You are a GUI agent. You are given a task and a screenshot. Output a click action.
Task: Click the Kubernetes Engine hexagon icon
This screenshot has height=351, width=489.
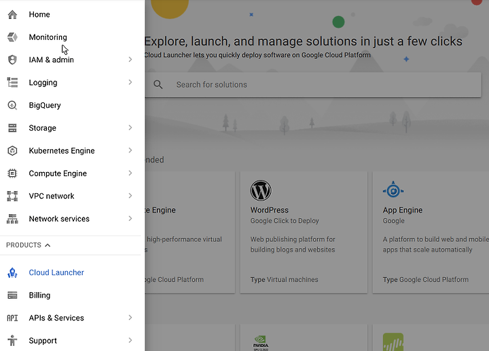pos(12,150)
